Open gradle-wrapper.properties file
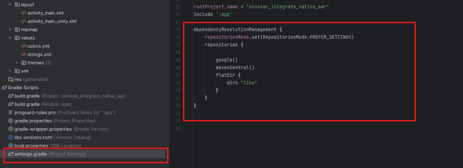The height and width of the screenshot is (168, 463). coord(43,129)
